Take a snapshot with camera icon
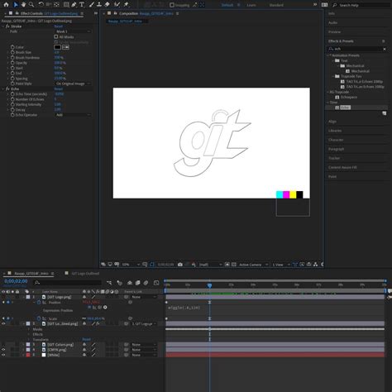 (x=180, y=265)
